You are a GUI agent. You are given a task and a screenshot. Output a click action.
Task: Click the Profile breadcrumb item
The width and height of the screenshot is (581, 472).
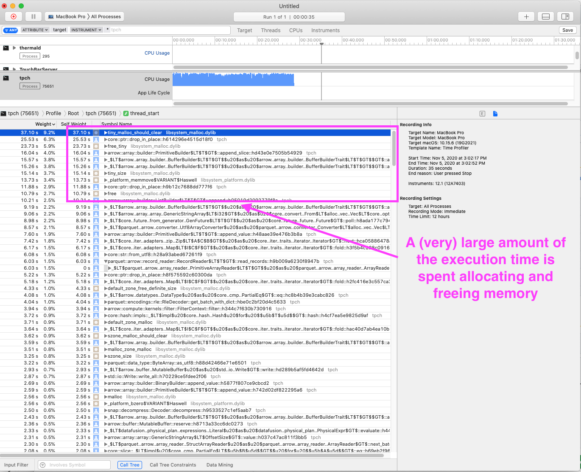(53, 113)
